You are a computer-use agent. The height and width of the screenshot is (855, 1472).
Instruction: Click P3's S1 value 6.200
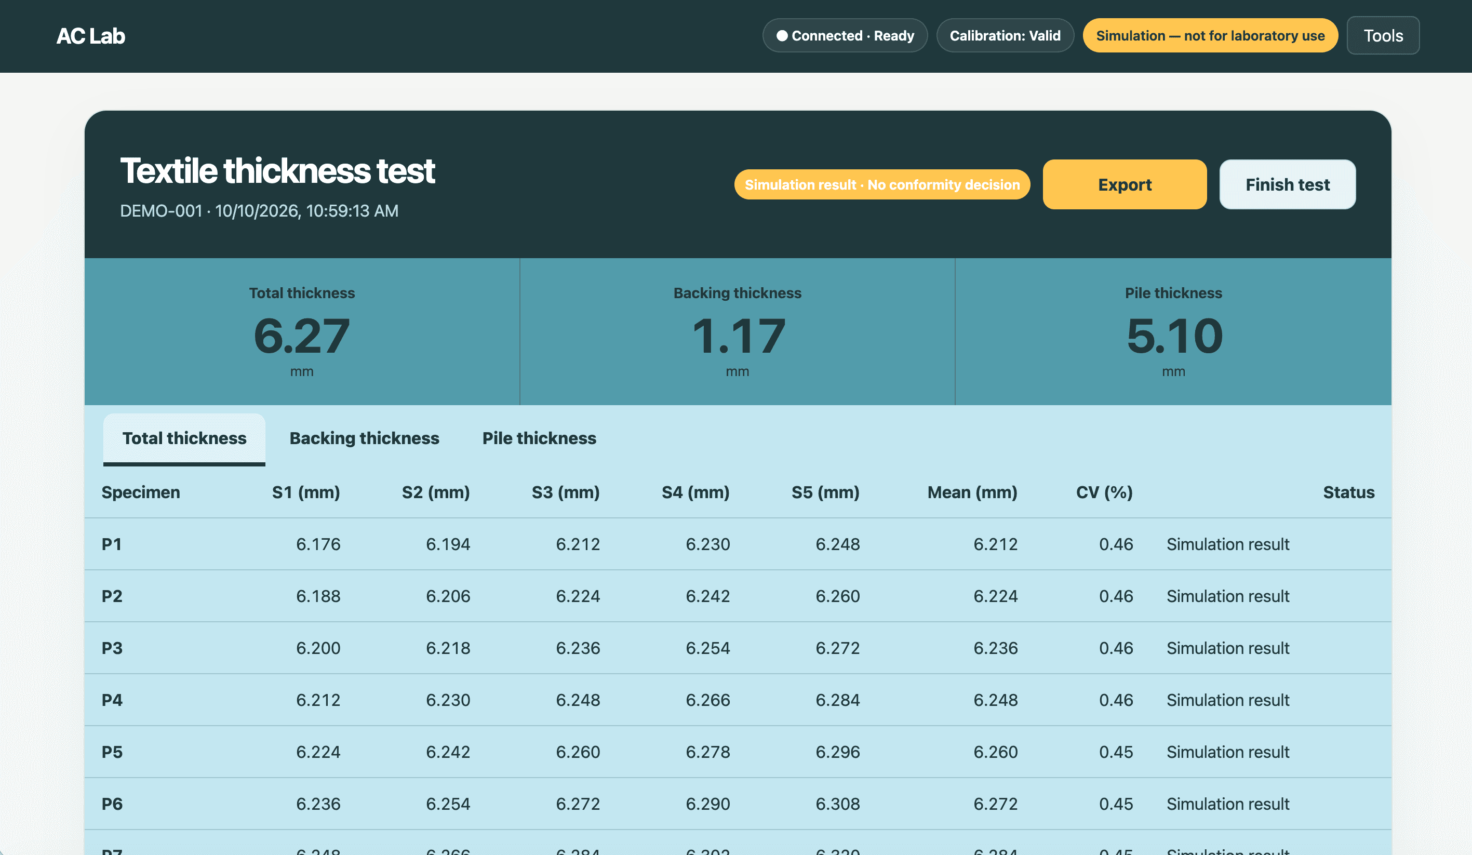point(318,648)
